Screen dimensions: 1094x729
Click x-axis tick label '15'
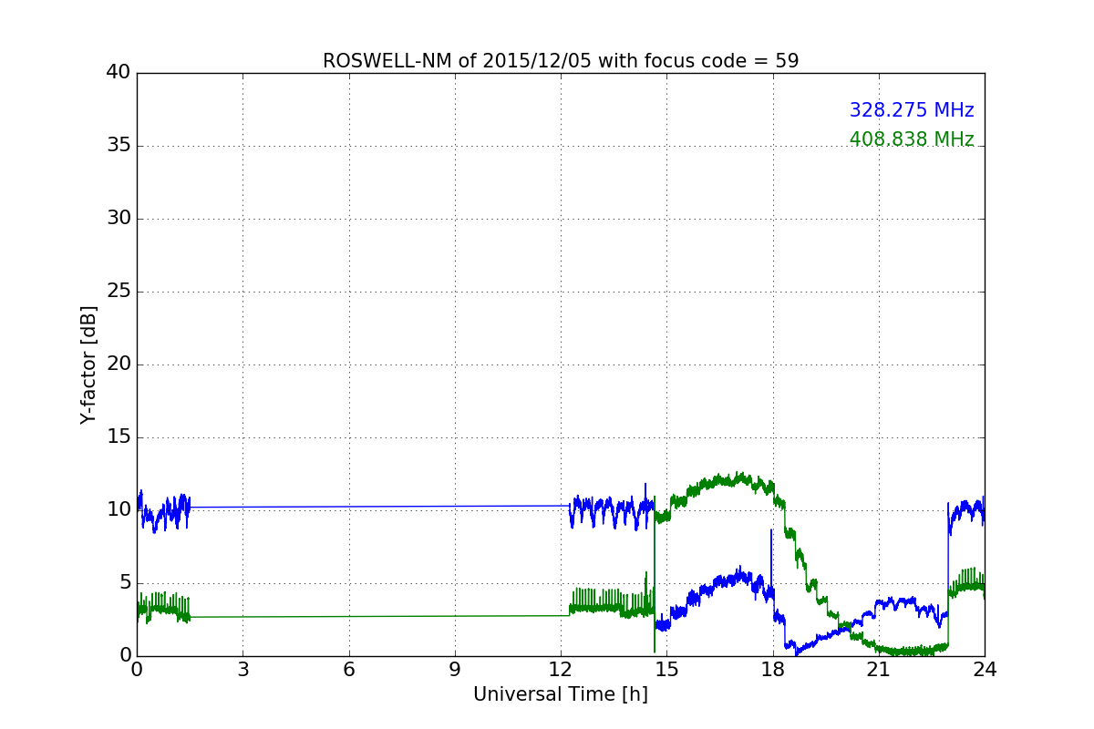[666, 670]
